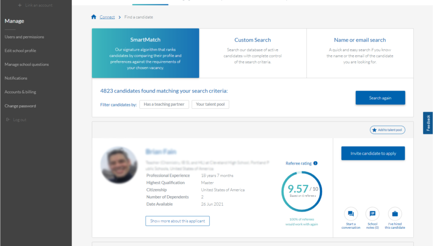
Task: Click Log out in sidebar
Action: [20, 120]
